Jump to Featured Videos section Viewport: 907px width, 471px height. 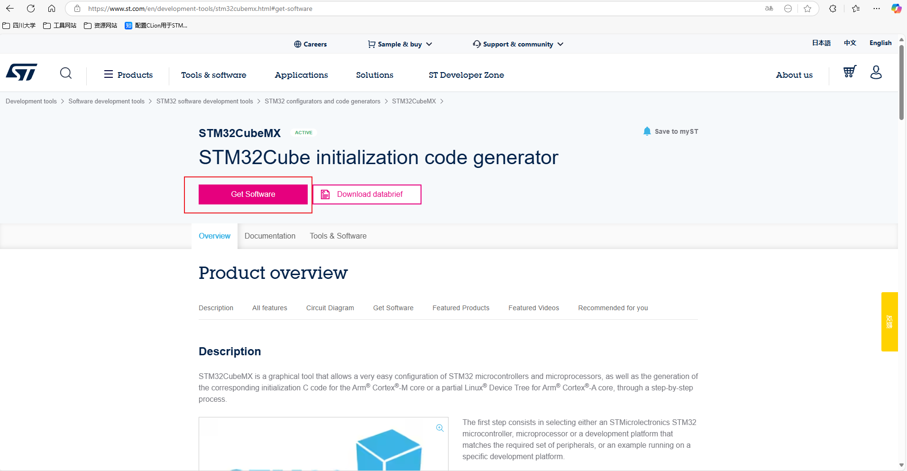534,308
